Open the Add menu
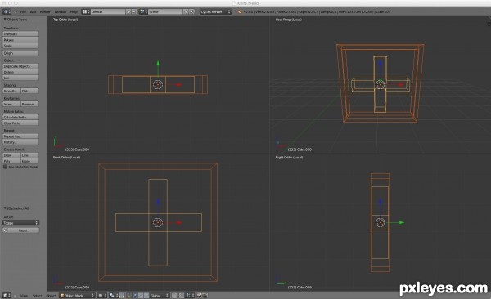Screen dimensions: 491x299 33,11
